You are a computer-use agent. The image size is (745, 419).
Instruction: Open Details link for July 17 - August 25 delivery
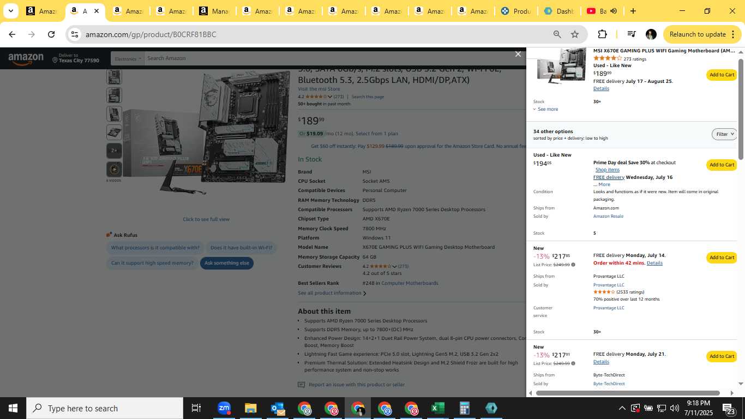coord(601,88)
